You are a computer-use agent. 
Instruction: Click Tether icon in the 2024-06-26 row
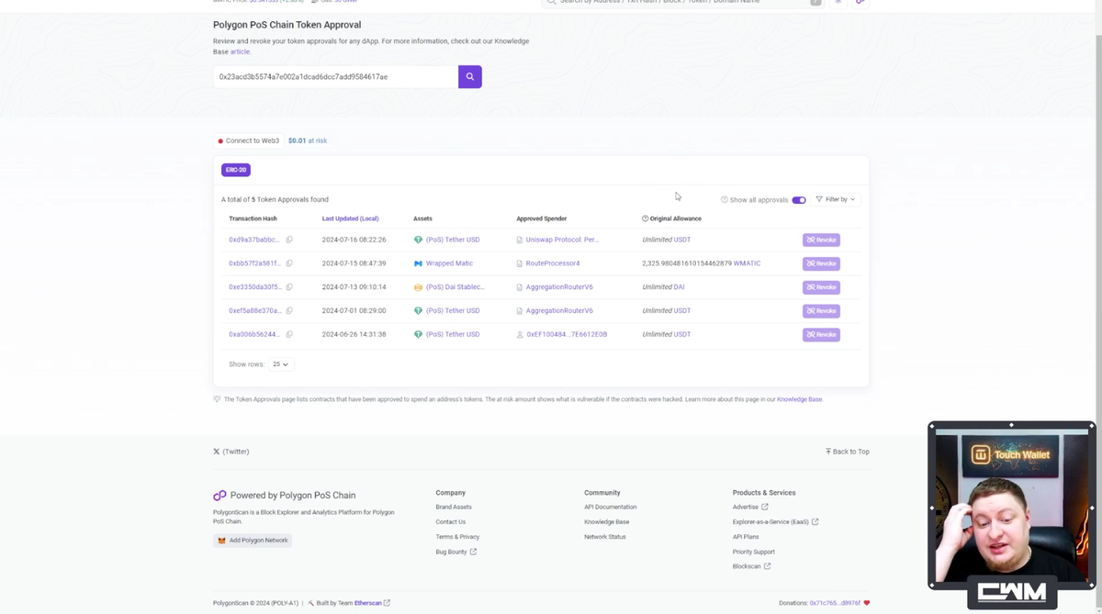pyautogui.click(x=418, y=335)
